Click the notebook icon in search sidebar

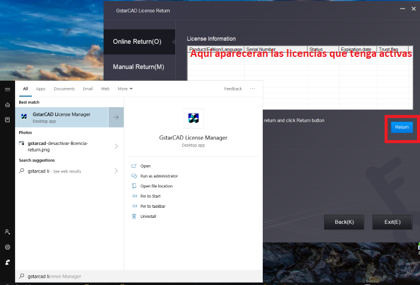(x=7, y=120)
